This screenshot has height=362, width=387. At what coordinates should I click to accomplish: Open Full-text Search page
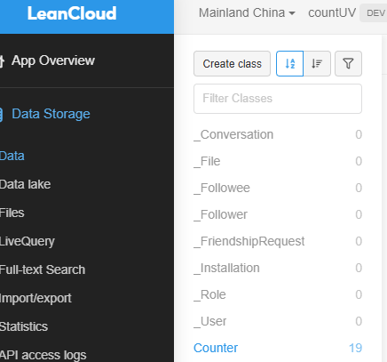click(43, 269)
